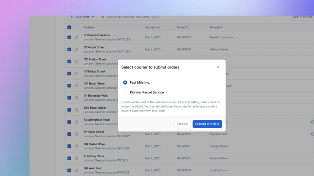Select Pioneer Parcel Service courier
The height and width of the screenshot is (176, 314).
[x=125, y=92]
